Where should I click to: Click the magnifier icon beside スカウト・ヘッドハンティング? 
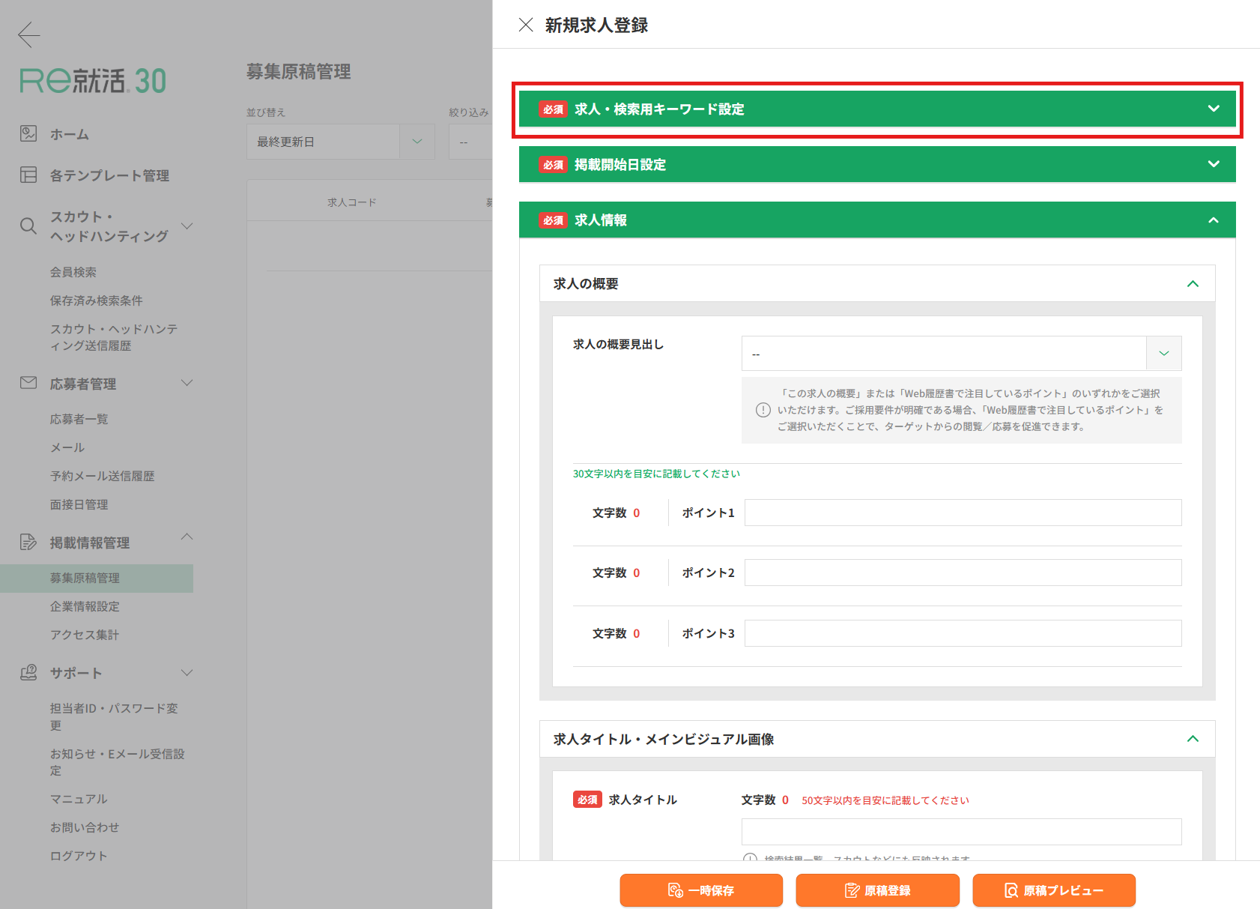[x=28, y=226]
